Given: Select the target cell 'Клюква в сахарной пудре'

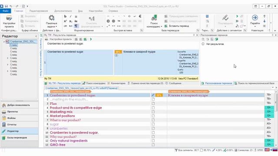Looking at the screenshot, I should click(x=215, y=95).
